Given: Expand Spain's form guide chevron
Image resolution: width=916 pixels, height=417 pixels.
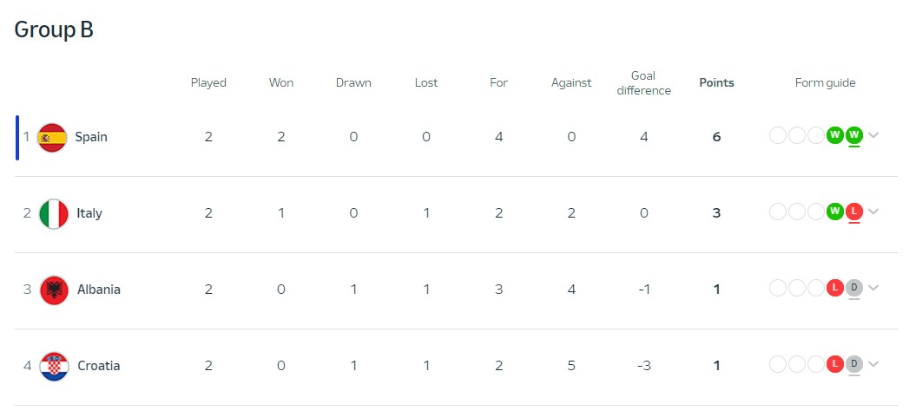Looking at the screenshot, I should tap(873, 135).
